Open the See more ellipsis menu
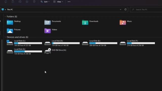The height and width of the screenshot is (91, 162). click(69, 2)
